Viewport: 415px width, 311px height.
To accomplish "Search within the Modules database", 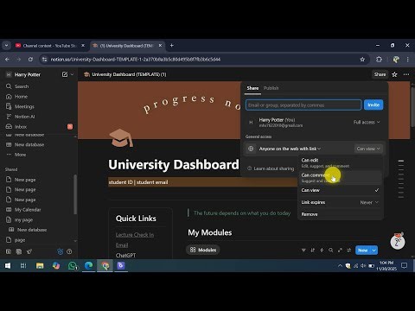I will (x=331, y=251).
